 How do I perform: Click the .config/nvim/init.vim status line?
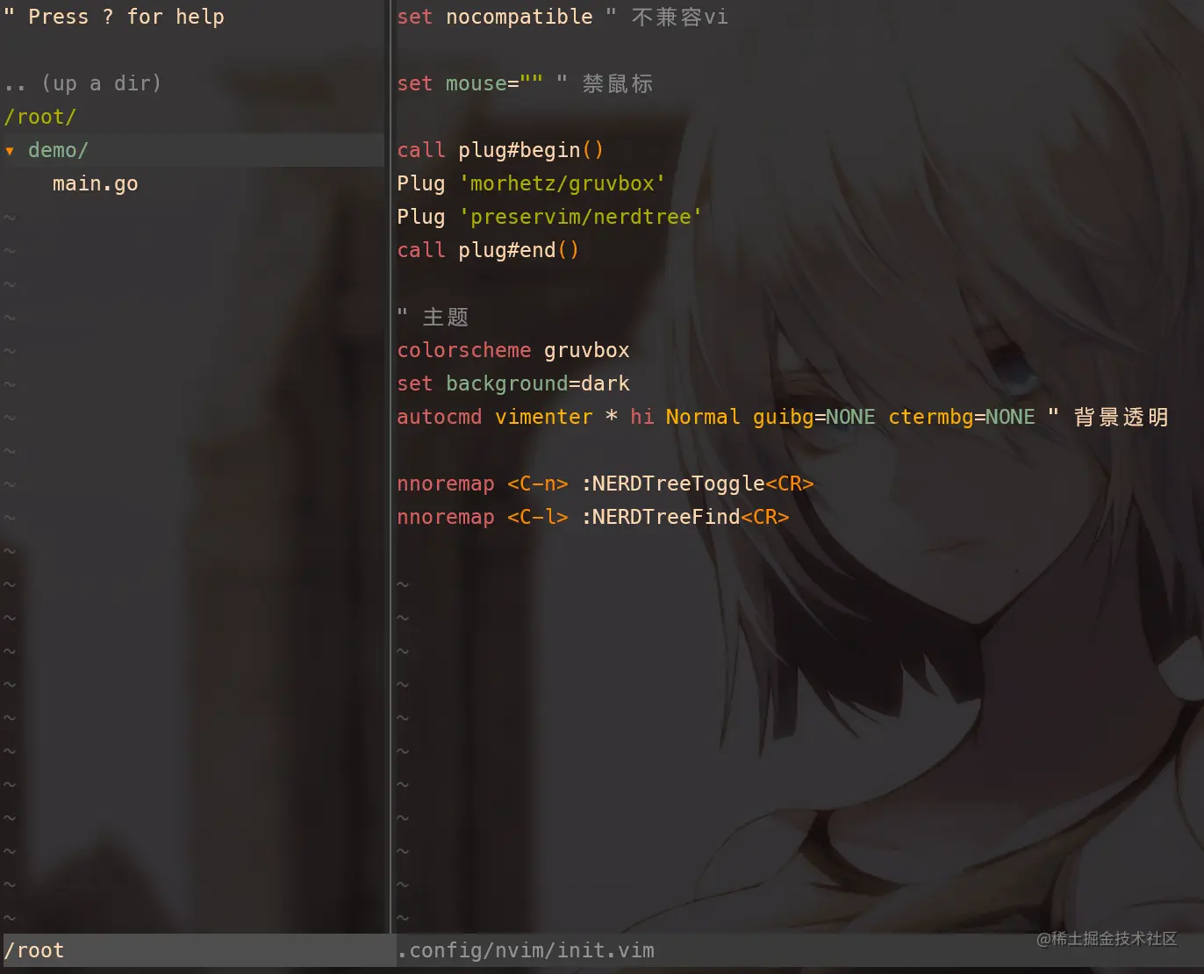799,950
